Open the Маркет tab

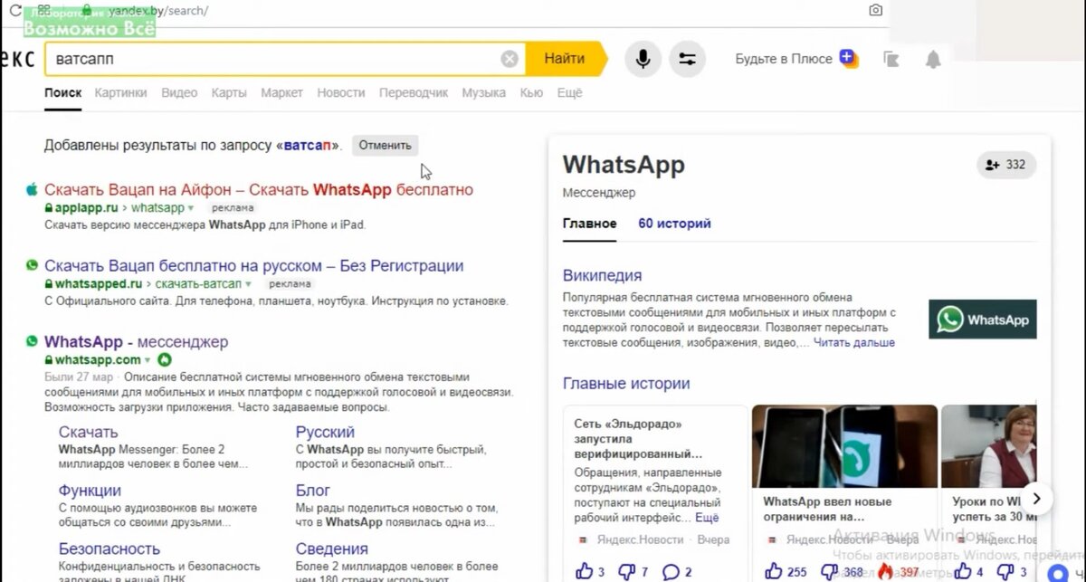pos(281,92)
